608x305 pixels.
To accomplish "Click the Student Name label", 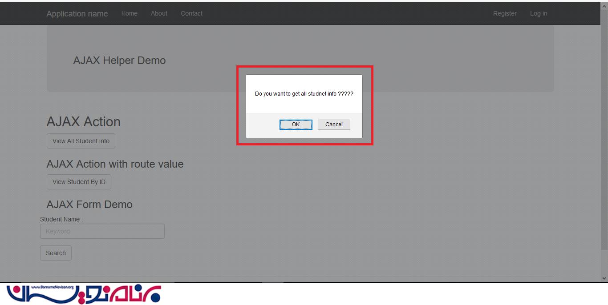I will 61,219.
